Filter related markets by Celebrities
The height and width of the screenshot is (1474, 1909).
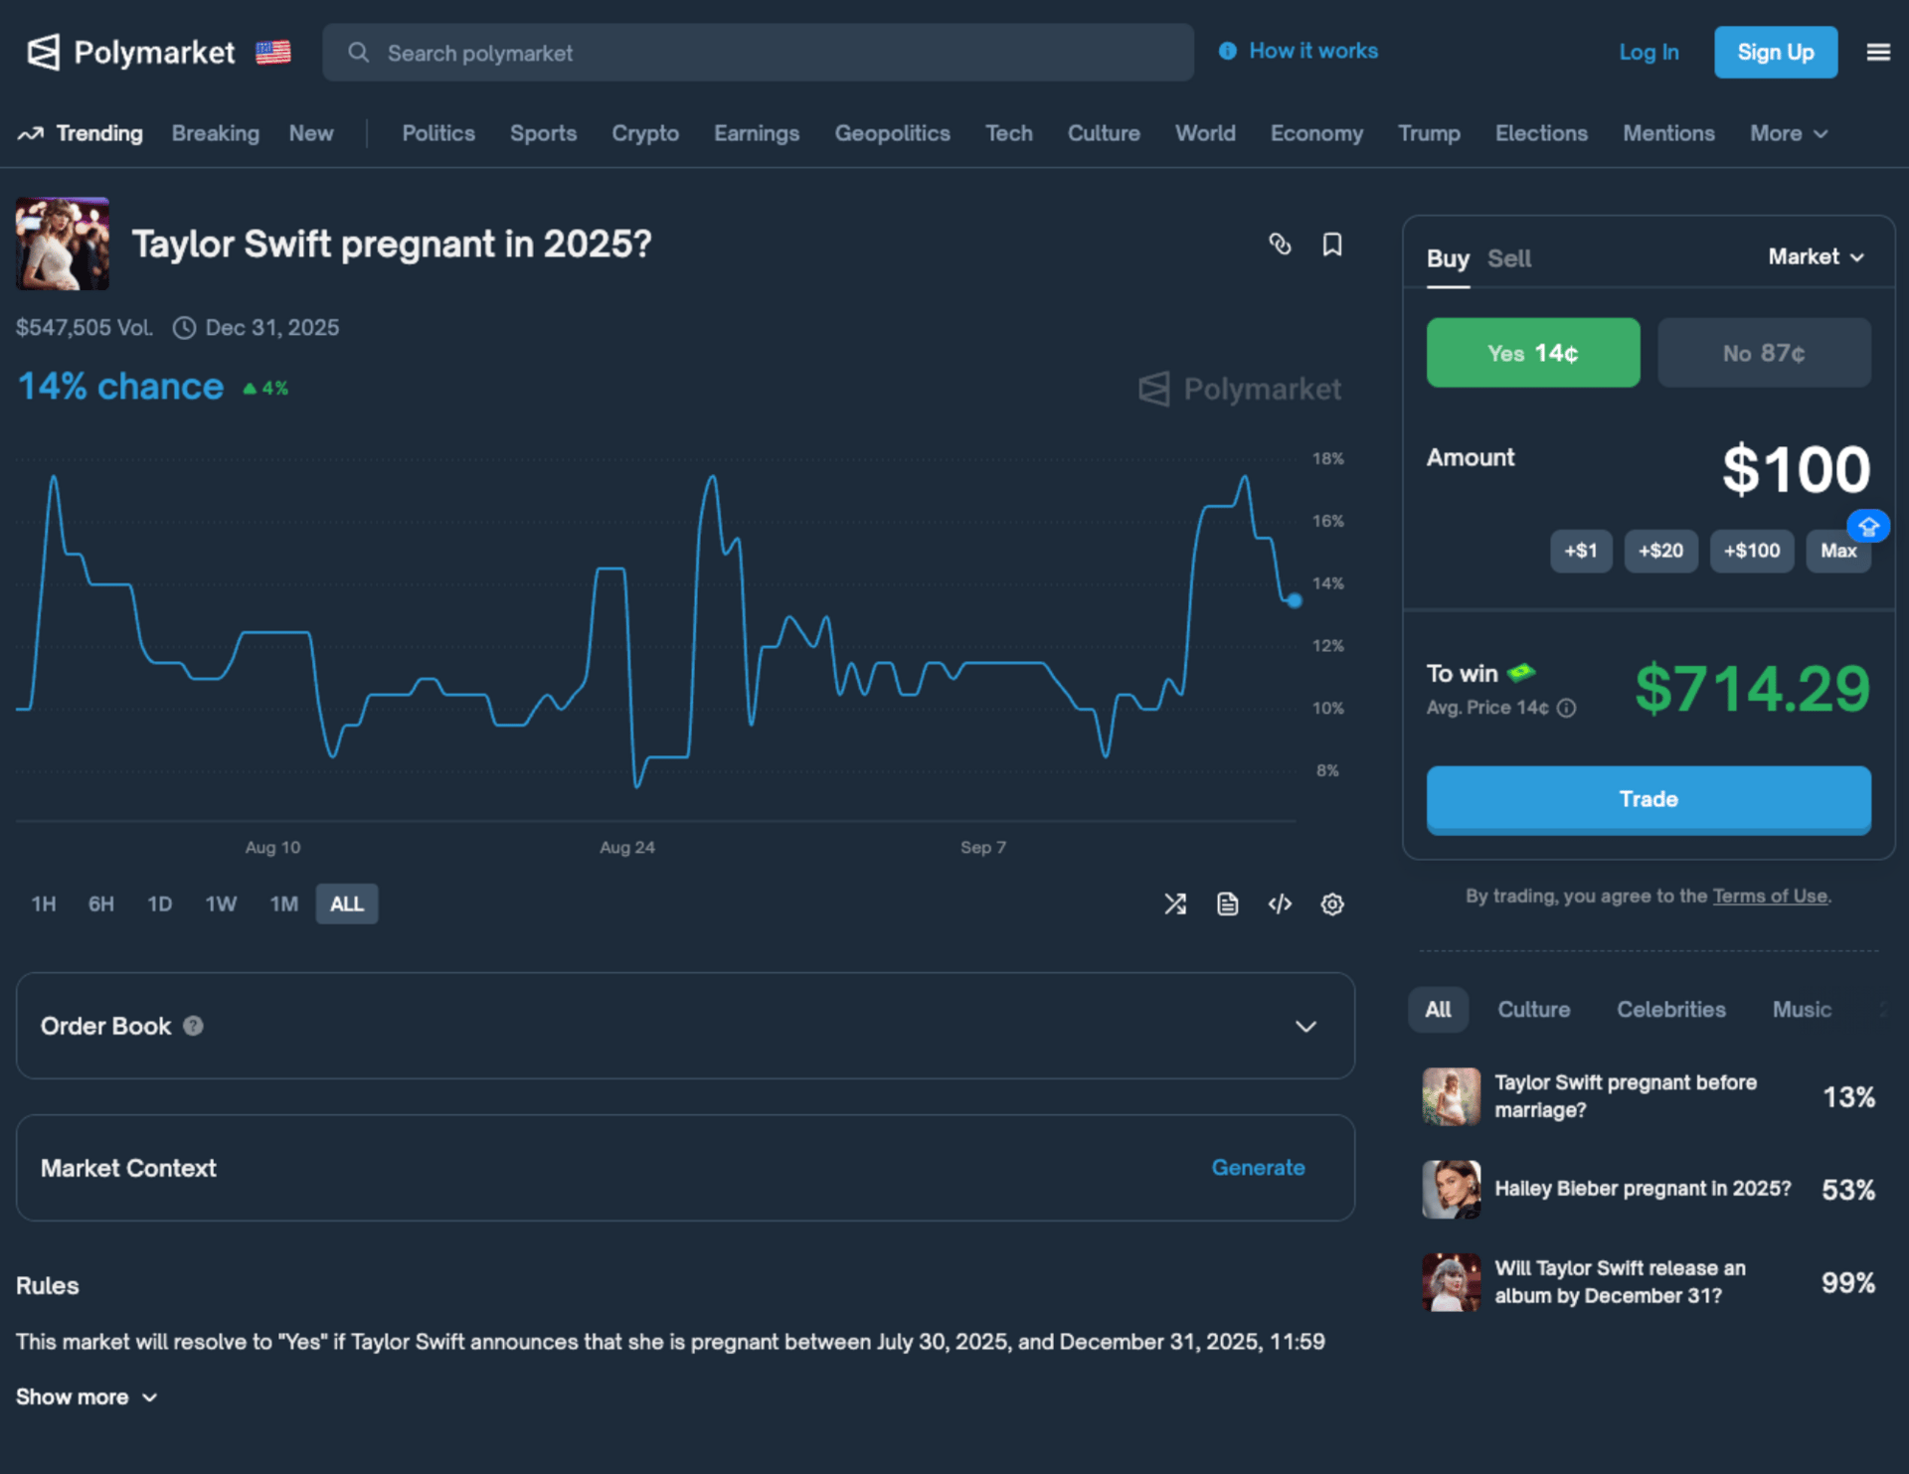1671,1009
